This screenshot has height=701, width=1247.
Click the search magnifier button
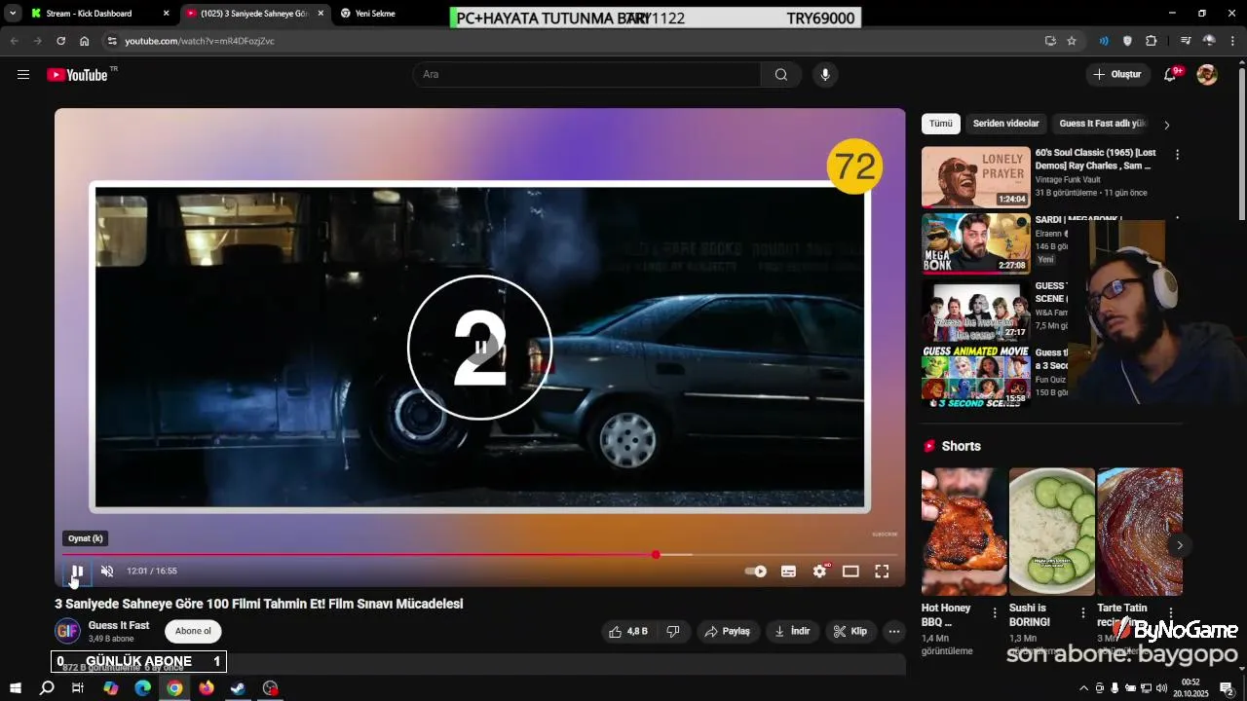point(780,75)
